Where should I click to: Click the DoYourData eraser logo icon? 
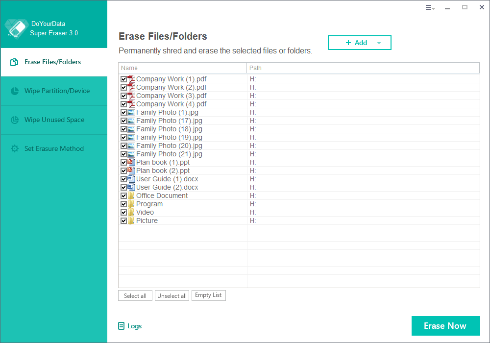coord(17,29)
